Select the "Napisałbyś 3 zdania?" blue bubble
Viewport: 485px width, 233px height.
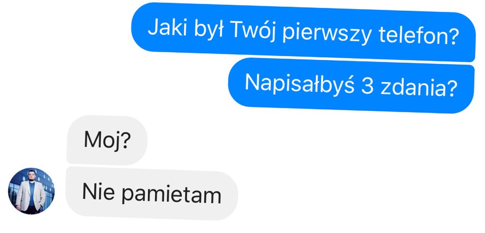coord(351,85)
